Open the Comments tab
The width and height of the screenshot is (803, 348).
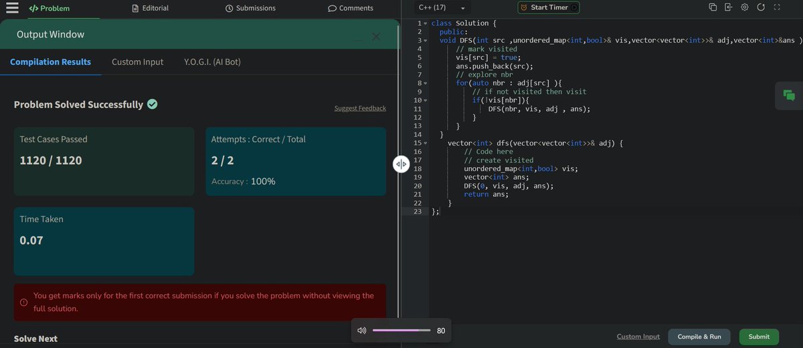click(351, 8)
